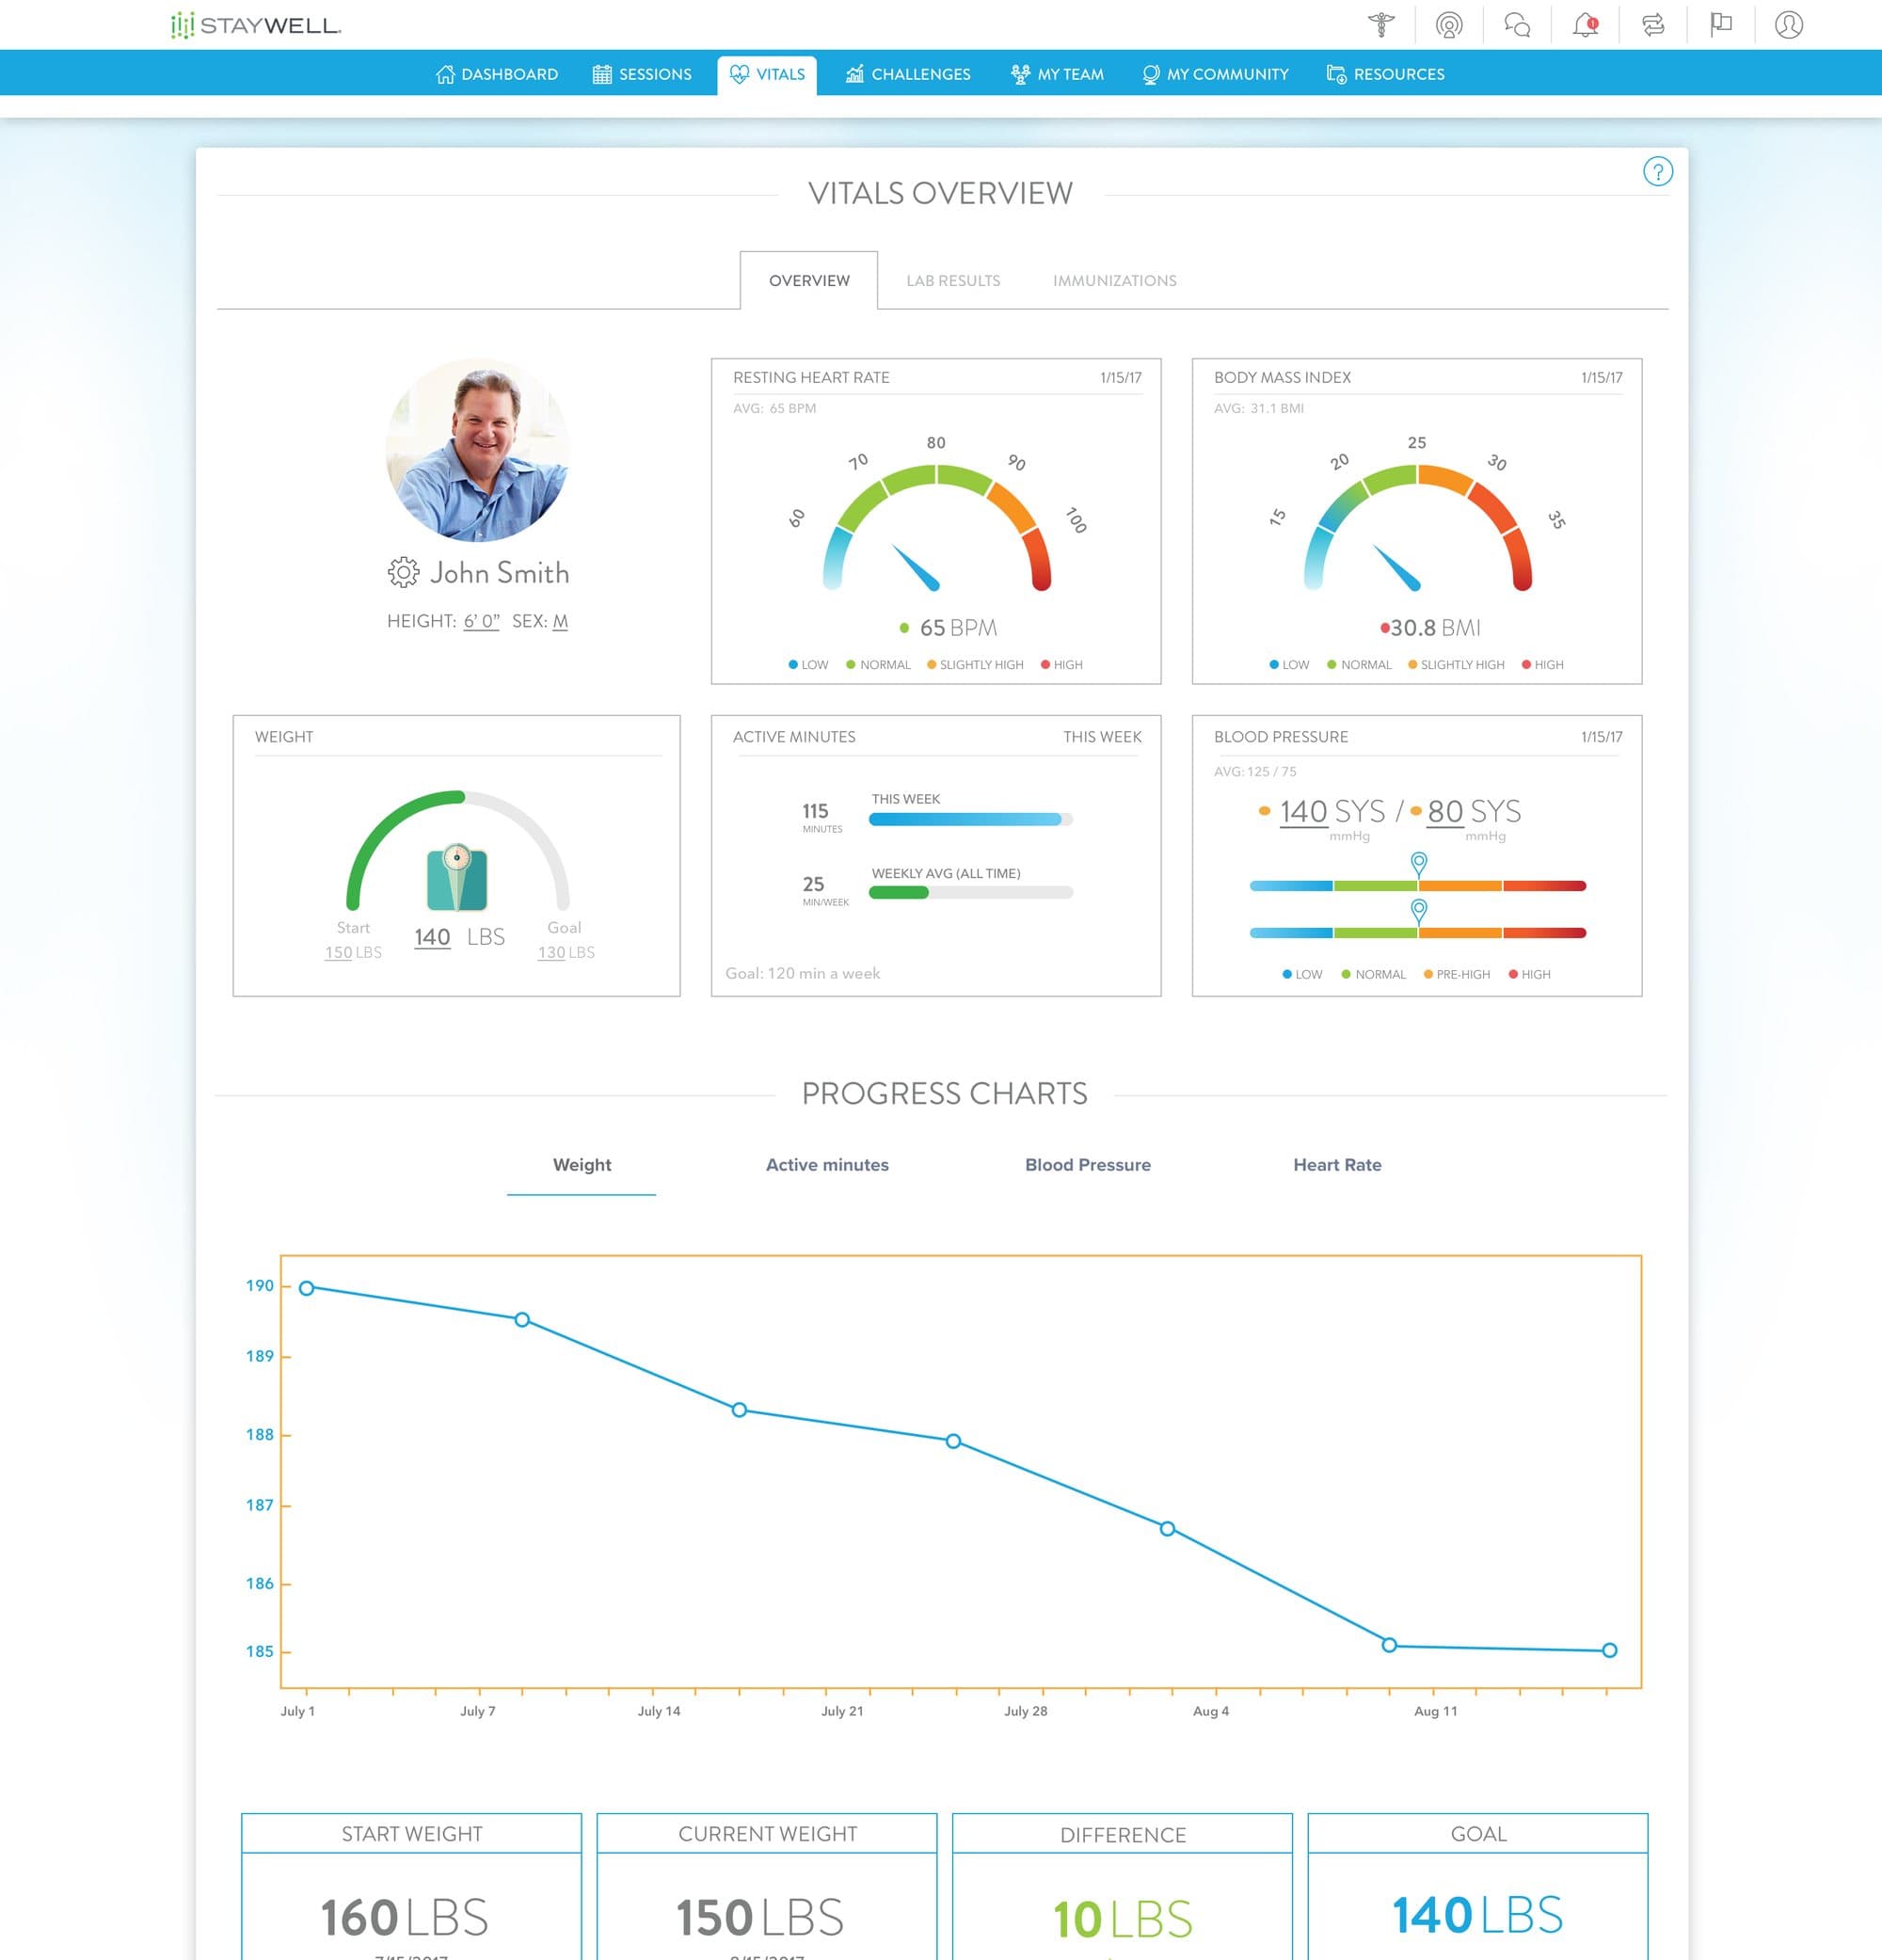Click the medical caduceus icon in header
Screen dimensions: 1882x1960
point(1381,25)
